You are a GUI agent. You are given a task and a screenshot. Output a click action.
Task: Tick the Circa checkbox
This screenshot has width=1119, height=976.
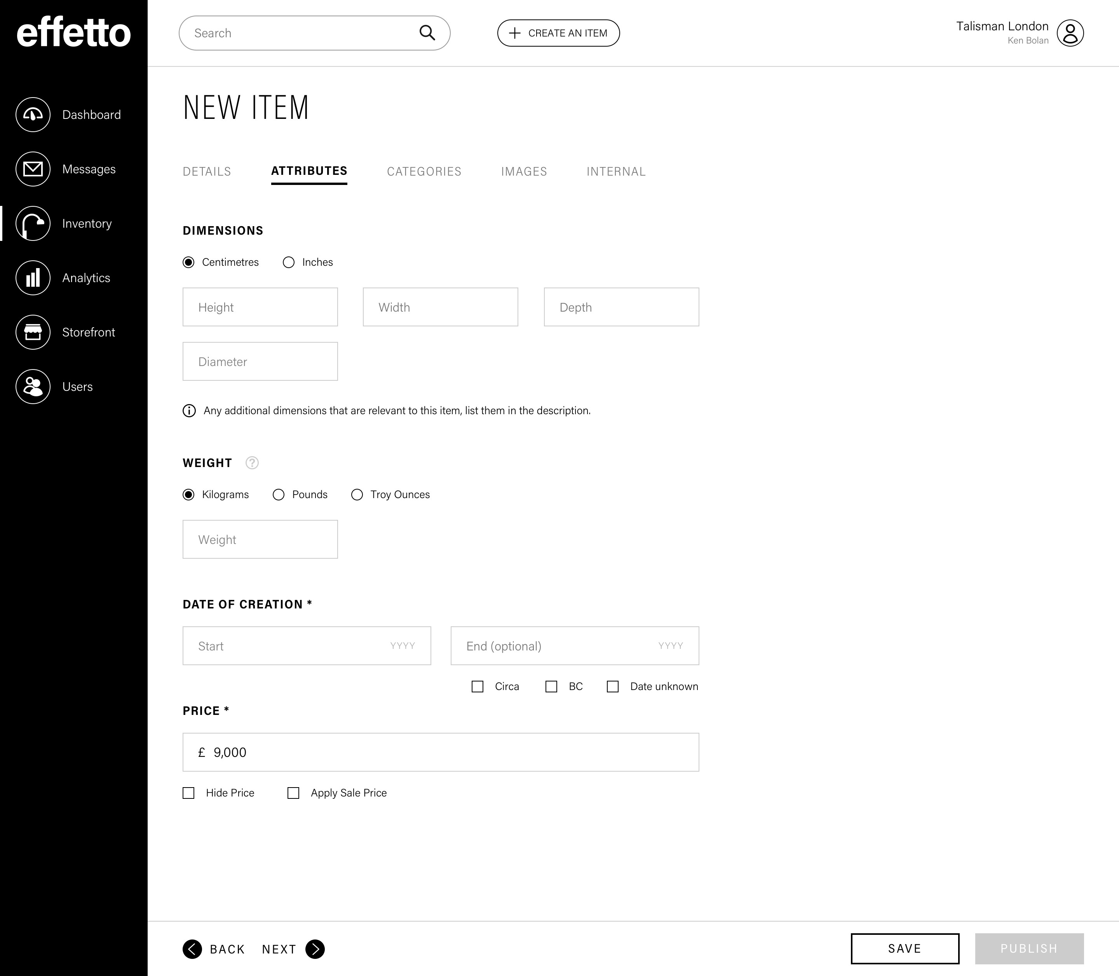coord(478,687)
